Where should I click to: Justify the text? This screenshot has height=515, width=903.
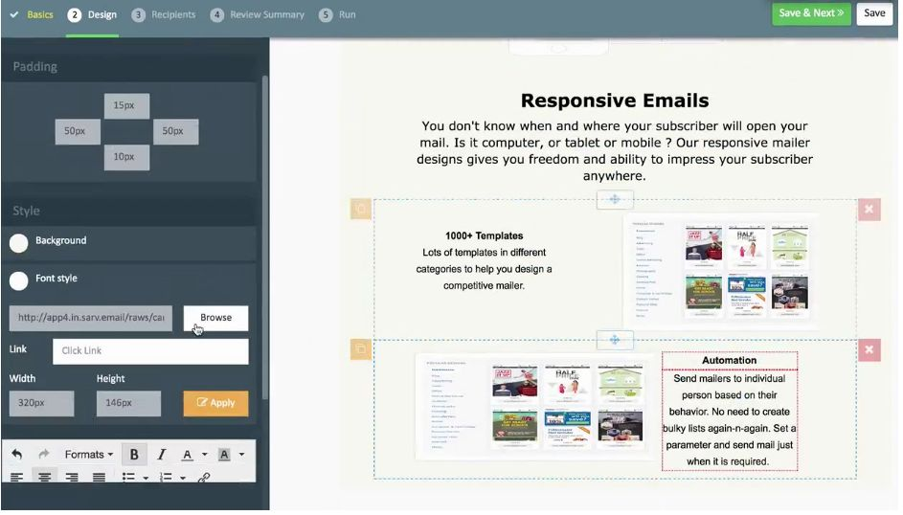(99, 478)
